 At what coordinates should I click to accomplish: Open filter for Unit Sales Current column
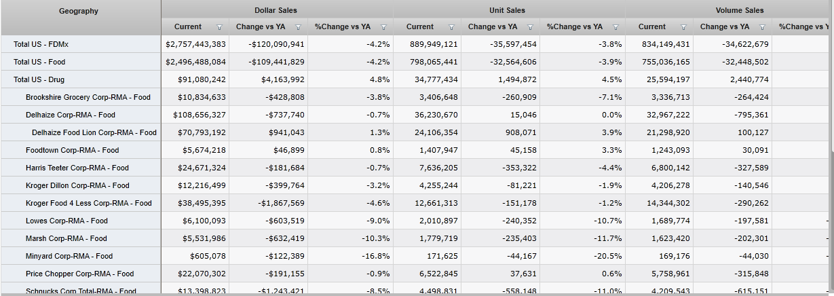tap(451, 28)
